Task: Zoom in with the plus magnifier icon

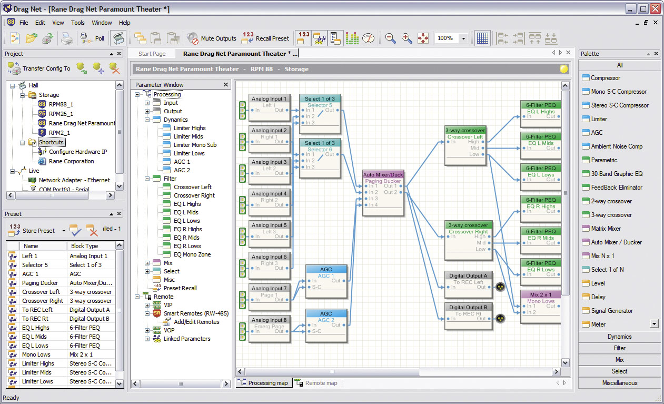Action: tap(407, 38)
